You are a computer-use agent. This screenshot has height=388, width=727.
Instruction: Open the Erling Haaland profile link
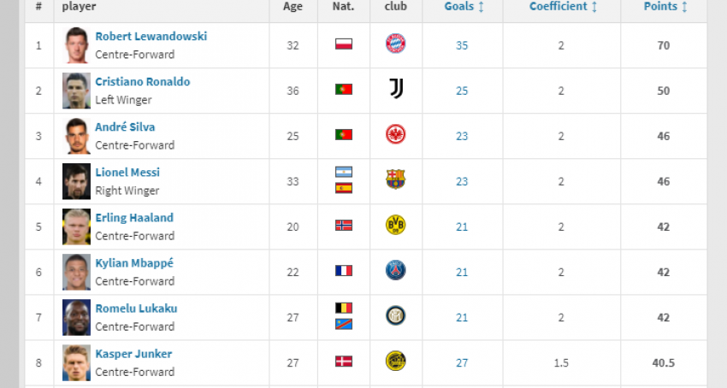[134, 218]
